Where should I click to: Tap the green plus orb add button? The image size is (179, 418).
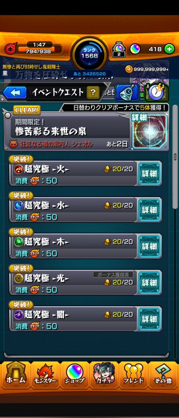pos(169,49)
